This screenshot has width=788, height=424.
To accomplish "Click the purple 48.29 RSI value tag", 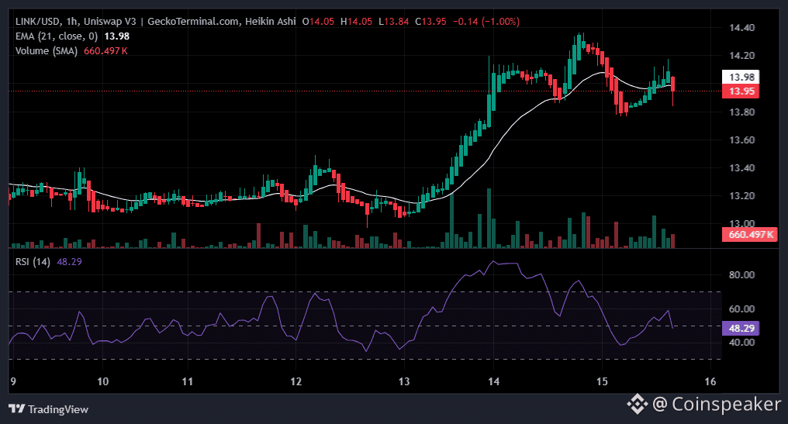I will [x=741, y=328].
